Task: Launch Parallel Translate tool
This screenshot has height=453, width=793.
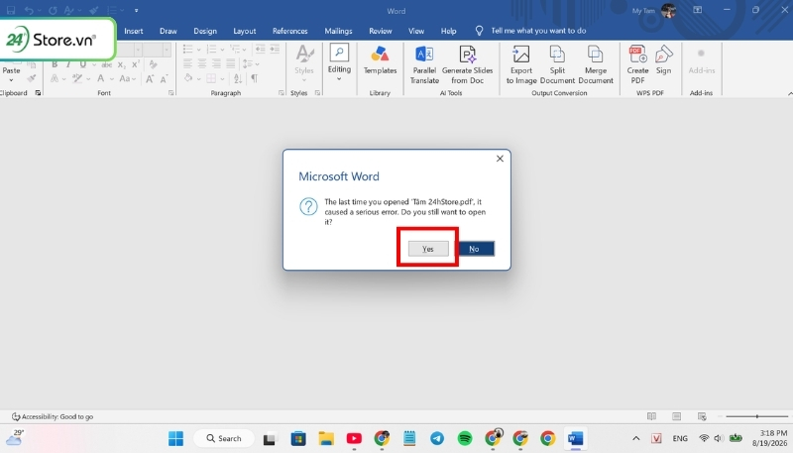Action: pyautogui.click(x=424, y=64)
